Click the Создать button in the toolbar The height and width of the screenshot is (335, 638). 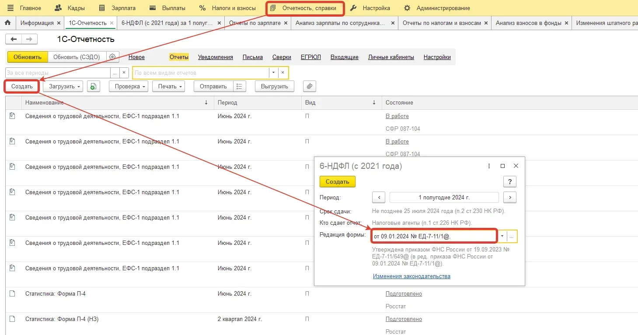(x=22, y=87)
